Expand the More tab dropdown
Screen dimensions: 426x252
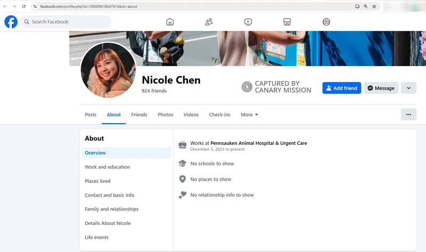coord(249,115)
